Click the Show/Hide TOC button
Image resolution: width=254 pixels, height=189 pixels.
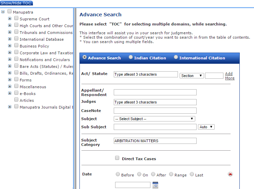16,3
